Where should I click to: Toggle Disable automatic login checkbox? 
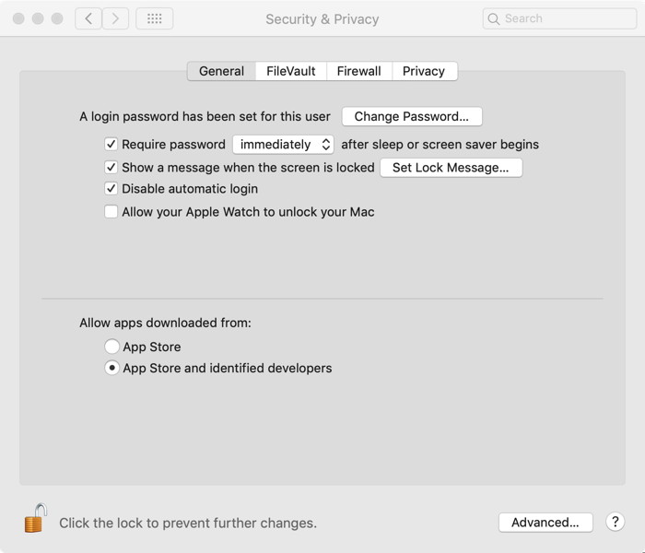pos(111,189)
